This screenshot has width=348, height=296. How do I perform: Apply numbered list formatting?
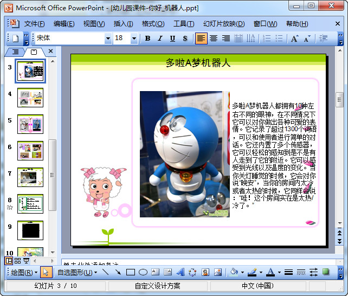coord(267,38)
